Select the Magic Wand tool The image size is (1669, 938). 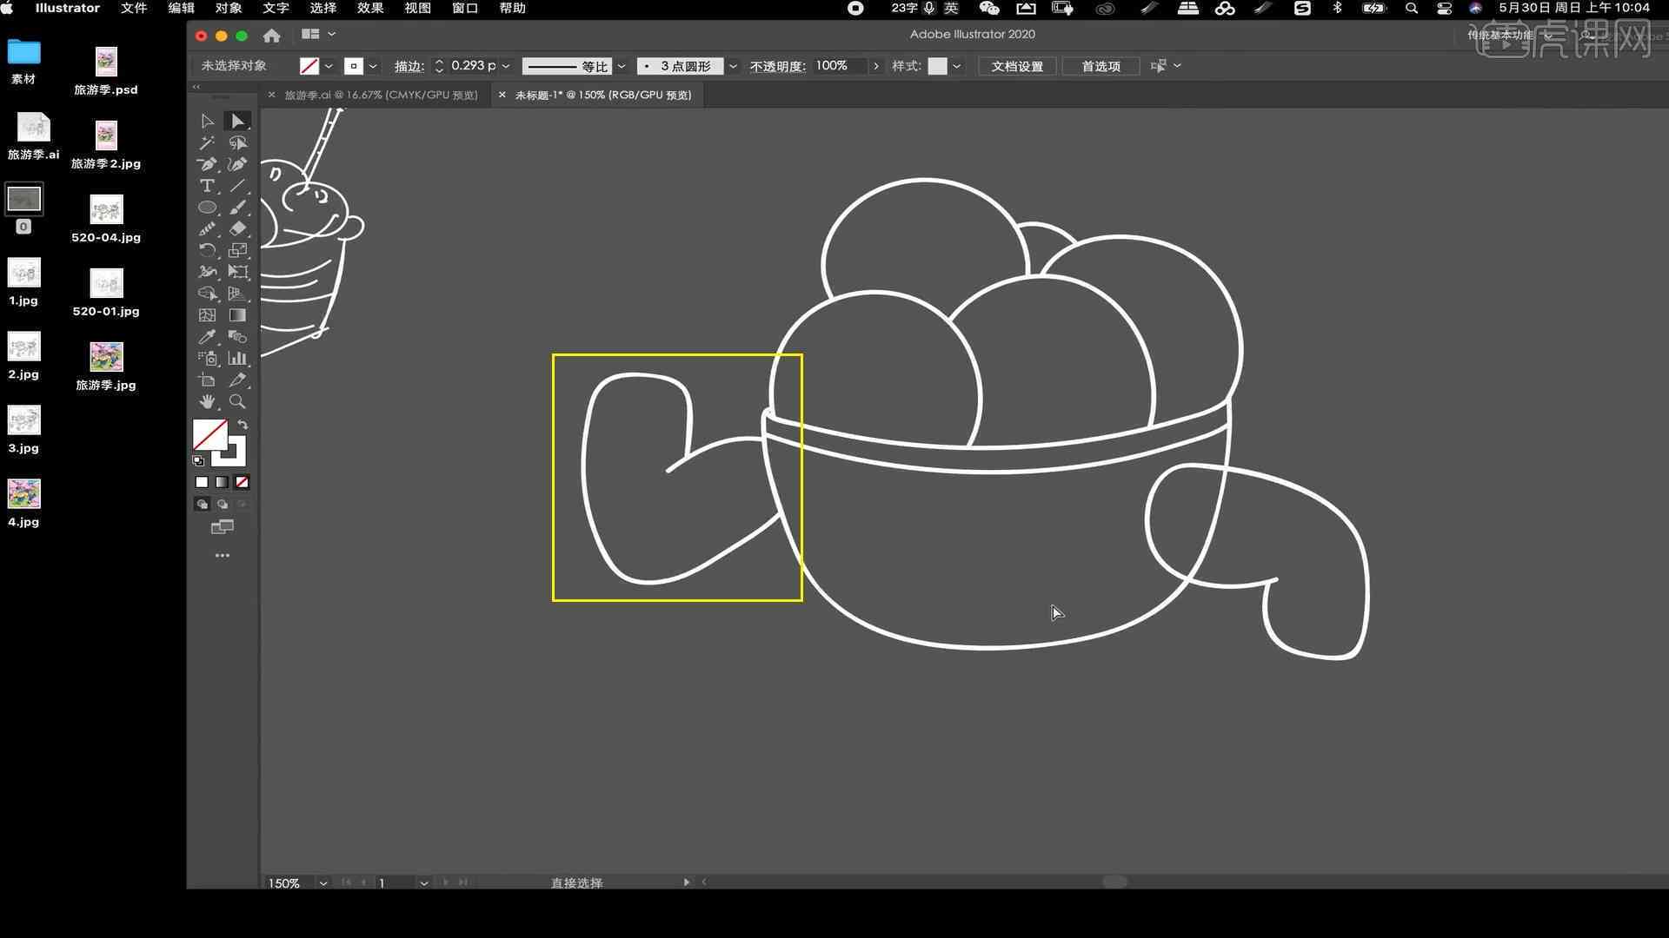click(207, 143)
